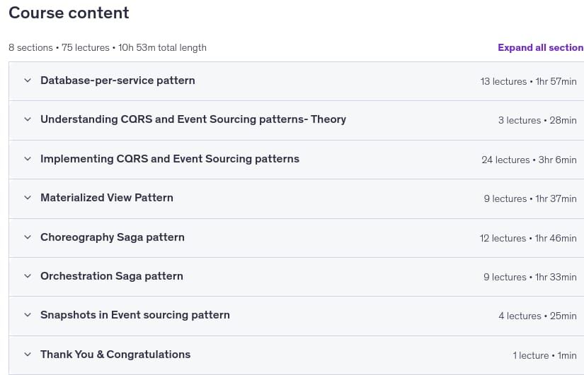
Task: Click the 'Course content' heading
Action: tap(69, 13)
